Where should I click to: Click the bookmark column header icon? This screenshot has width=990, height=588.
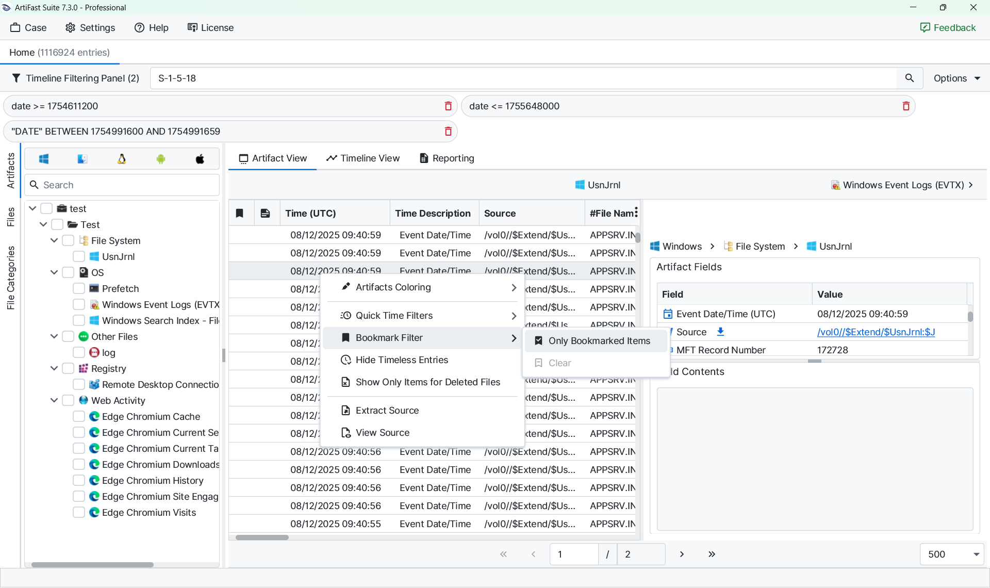pyautogui.click(x=240, y=213)
